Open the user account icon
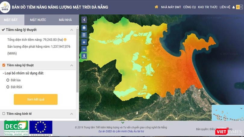The width and height of the screenshot is (244, 137). tap(233, 7)
